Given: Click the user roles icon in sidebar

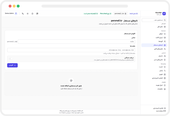Looking at the screenshot, I should pos(165,49).
